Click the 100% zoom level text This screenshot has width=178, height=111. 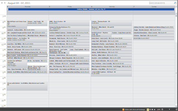point(159,110)
